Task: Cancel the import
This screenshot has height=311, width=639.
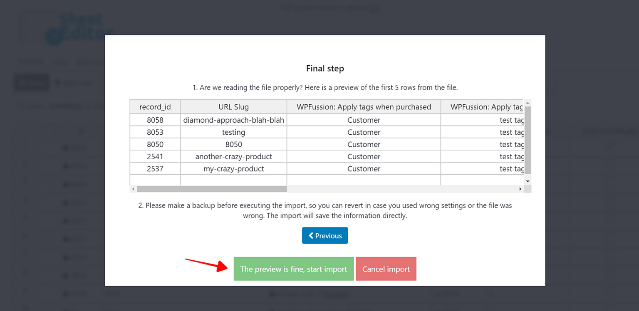Action: point(386,269)
